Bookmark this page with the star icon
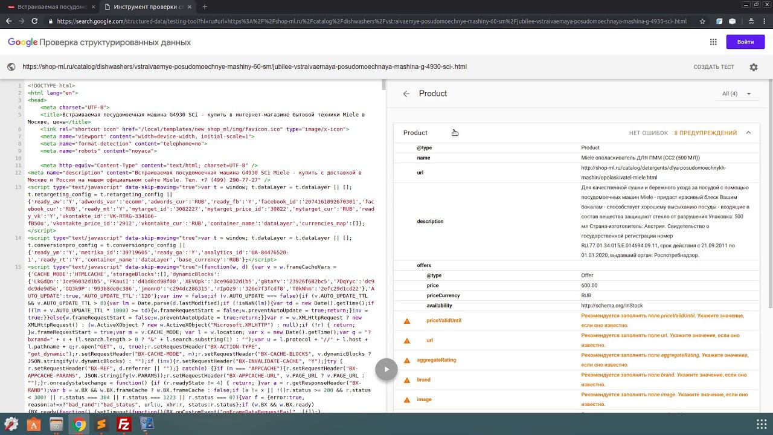The width and height of the screenshot is (773, 435). click(702, 21)
